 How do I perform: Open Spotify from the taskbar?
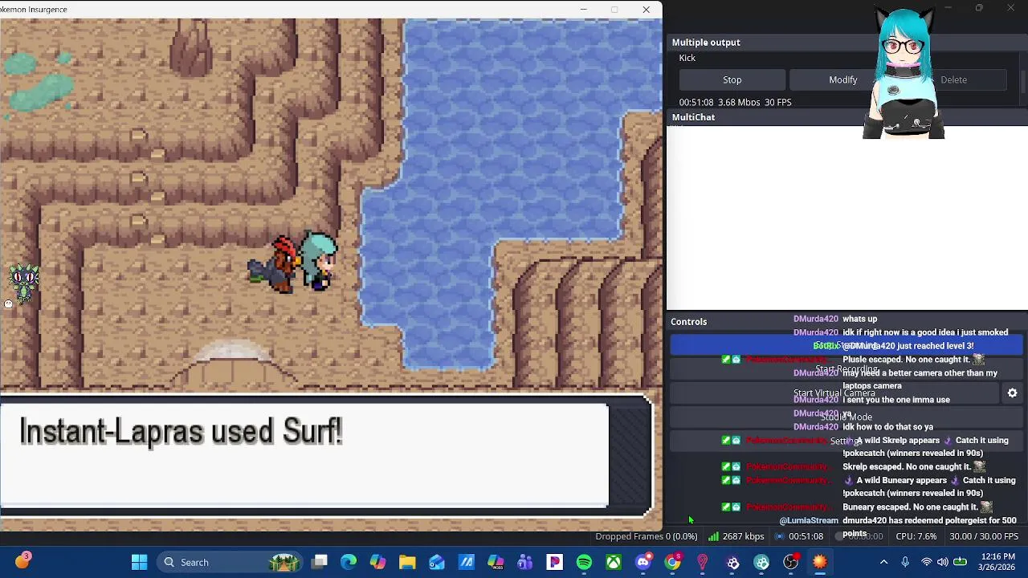584,562
